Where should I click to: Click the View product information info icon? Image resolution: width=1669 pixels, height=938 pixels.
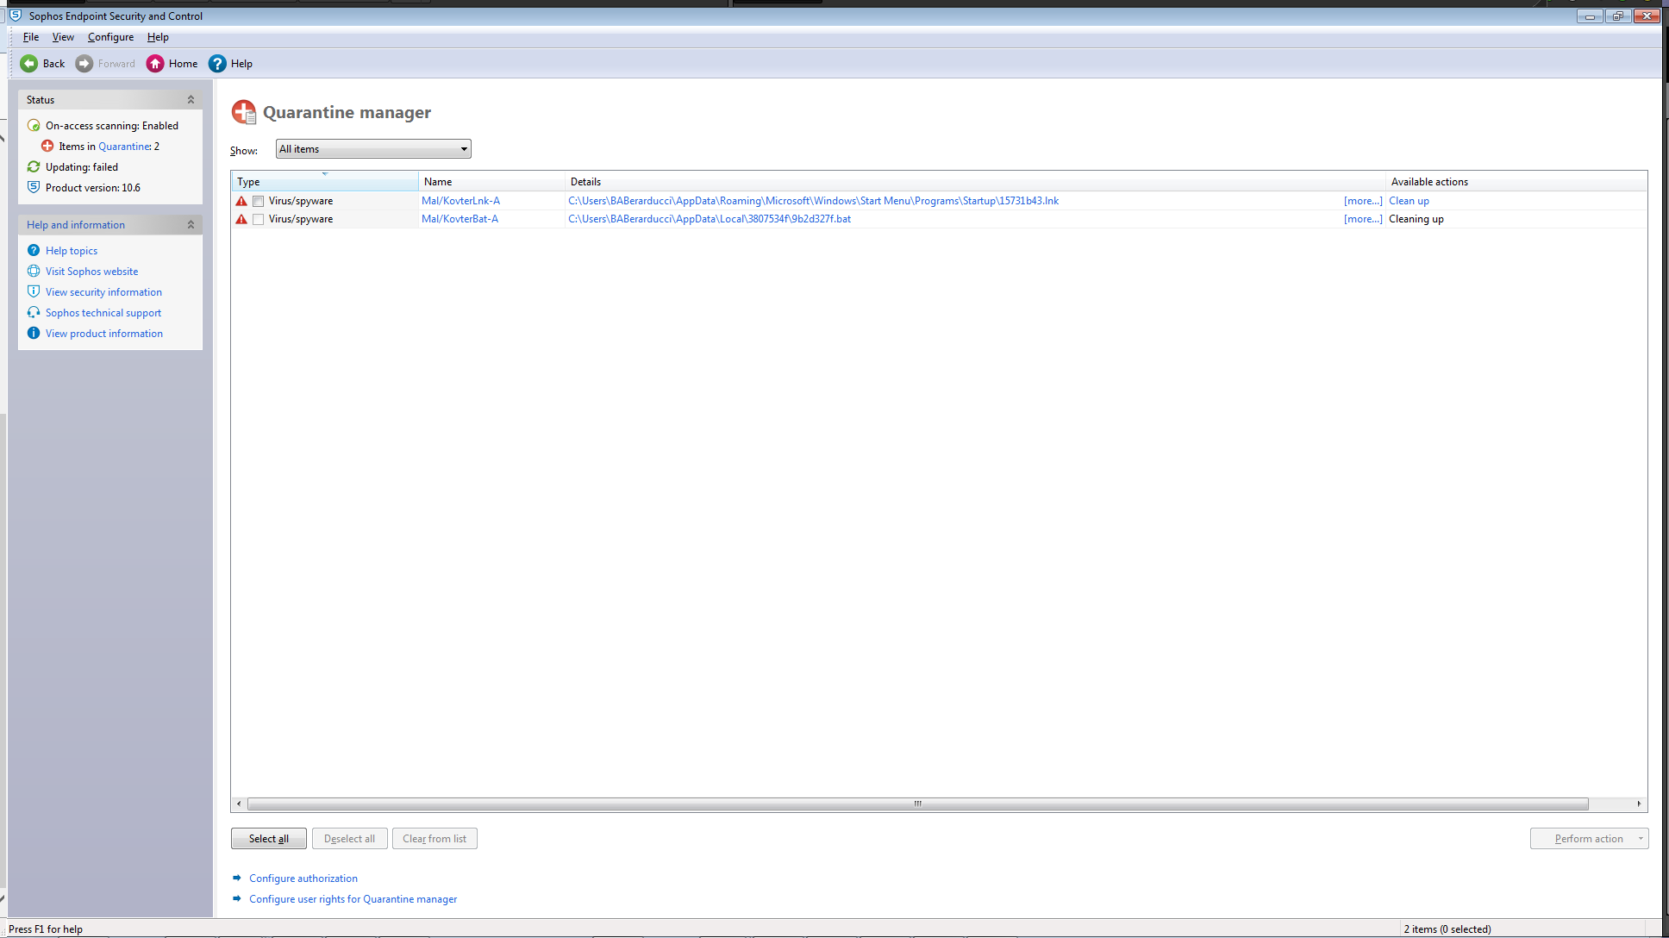click(x=34, y=334)
